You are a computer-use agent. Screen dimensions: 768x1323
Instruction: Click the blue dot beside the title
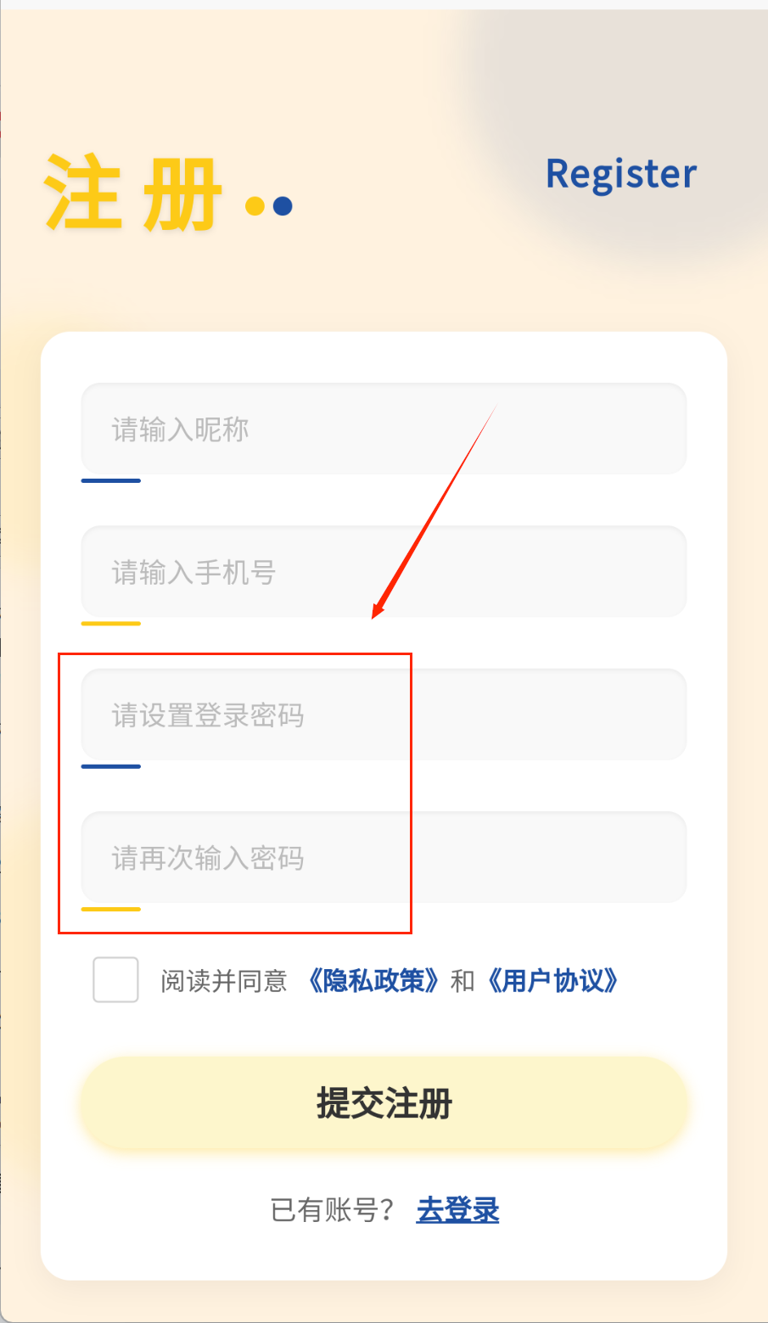[283, 205]
